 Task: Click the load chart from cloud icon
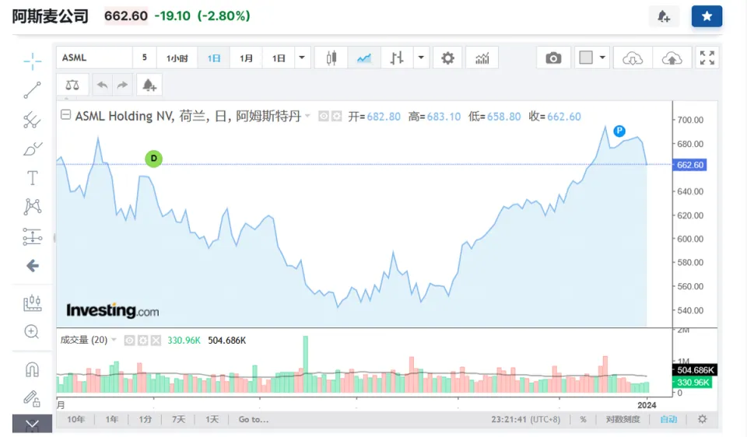click(633, 58)
